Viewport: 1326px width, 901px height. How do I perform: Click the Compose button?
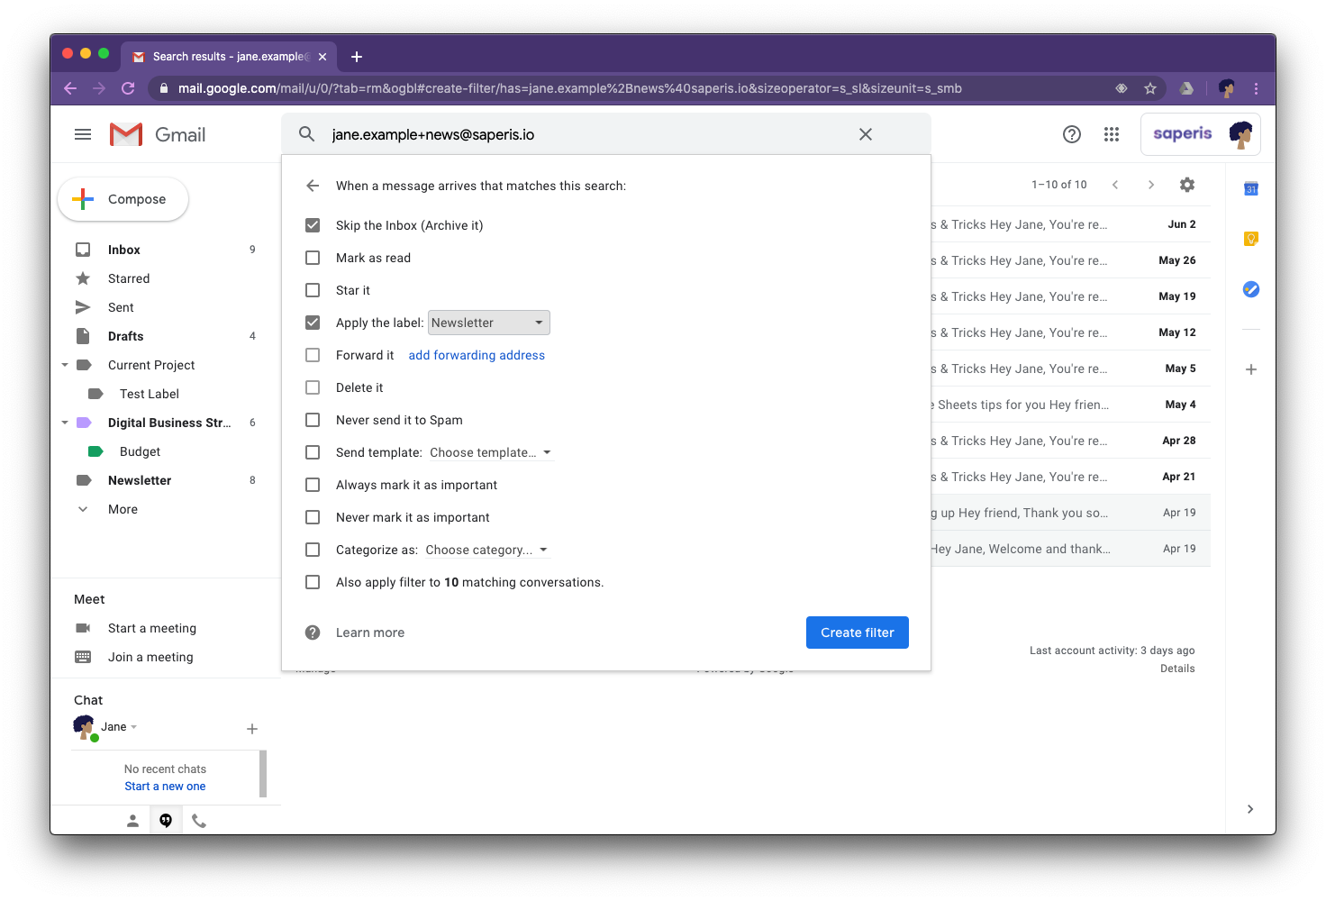(123, 198)
